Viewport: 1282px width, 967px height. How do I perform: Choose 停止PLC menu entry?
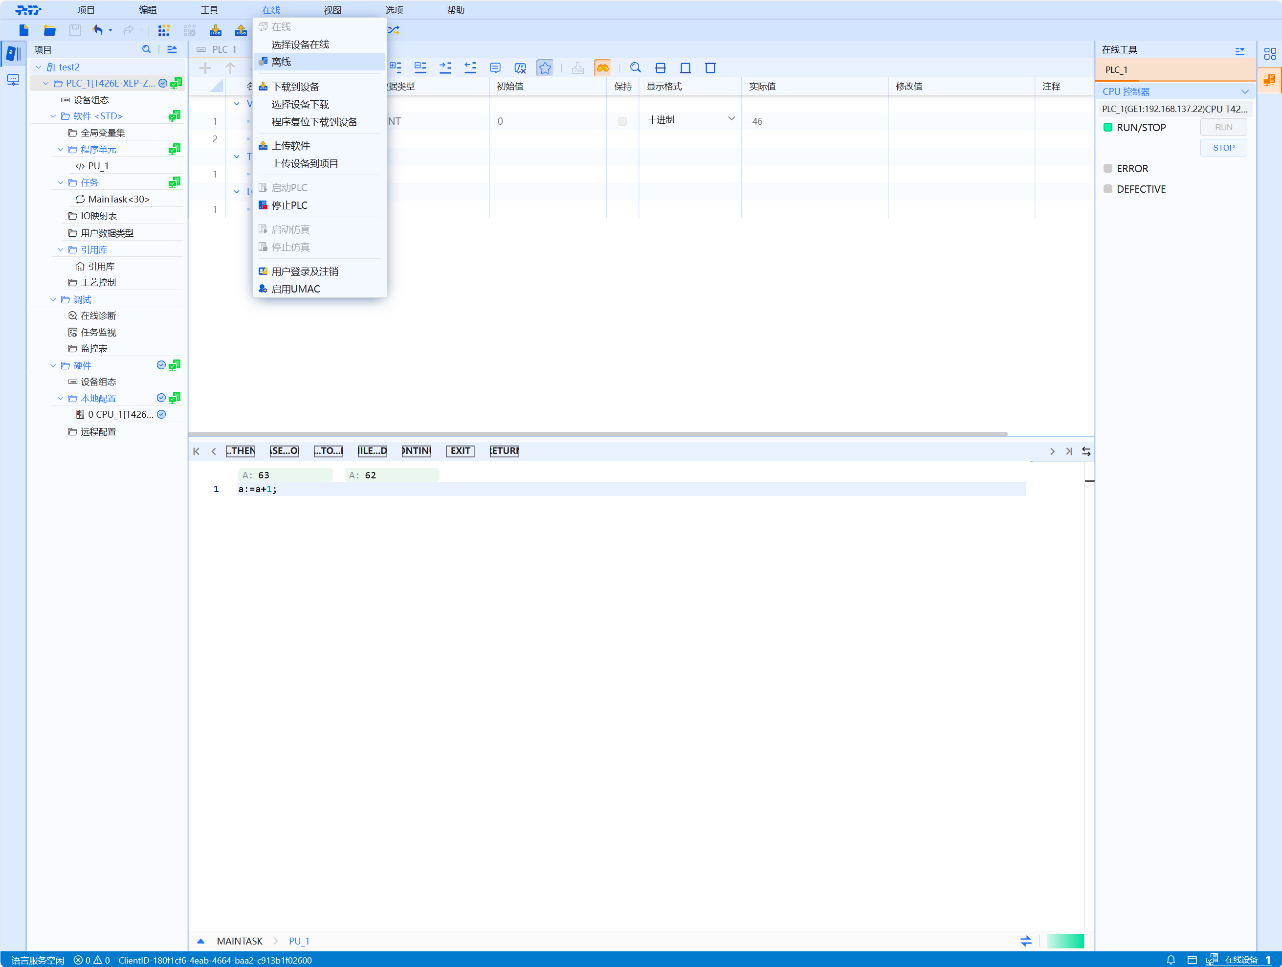[289, 205]
